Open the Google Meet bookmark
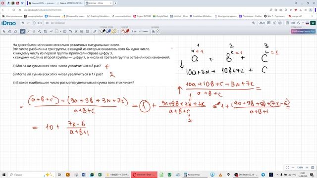Viewport: 317px width, 178px height. click(160, 16)
